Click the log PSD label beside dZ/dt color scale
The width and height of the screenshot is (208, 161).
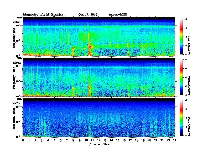190,126
